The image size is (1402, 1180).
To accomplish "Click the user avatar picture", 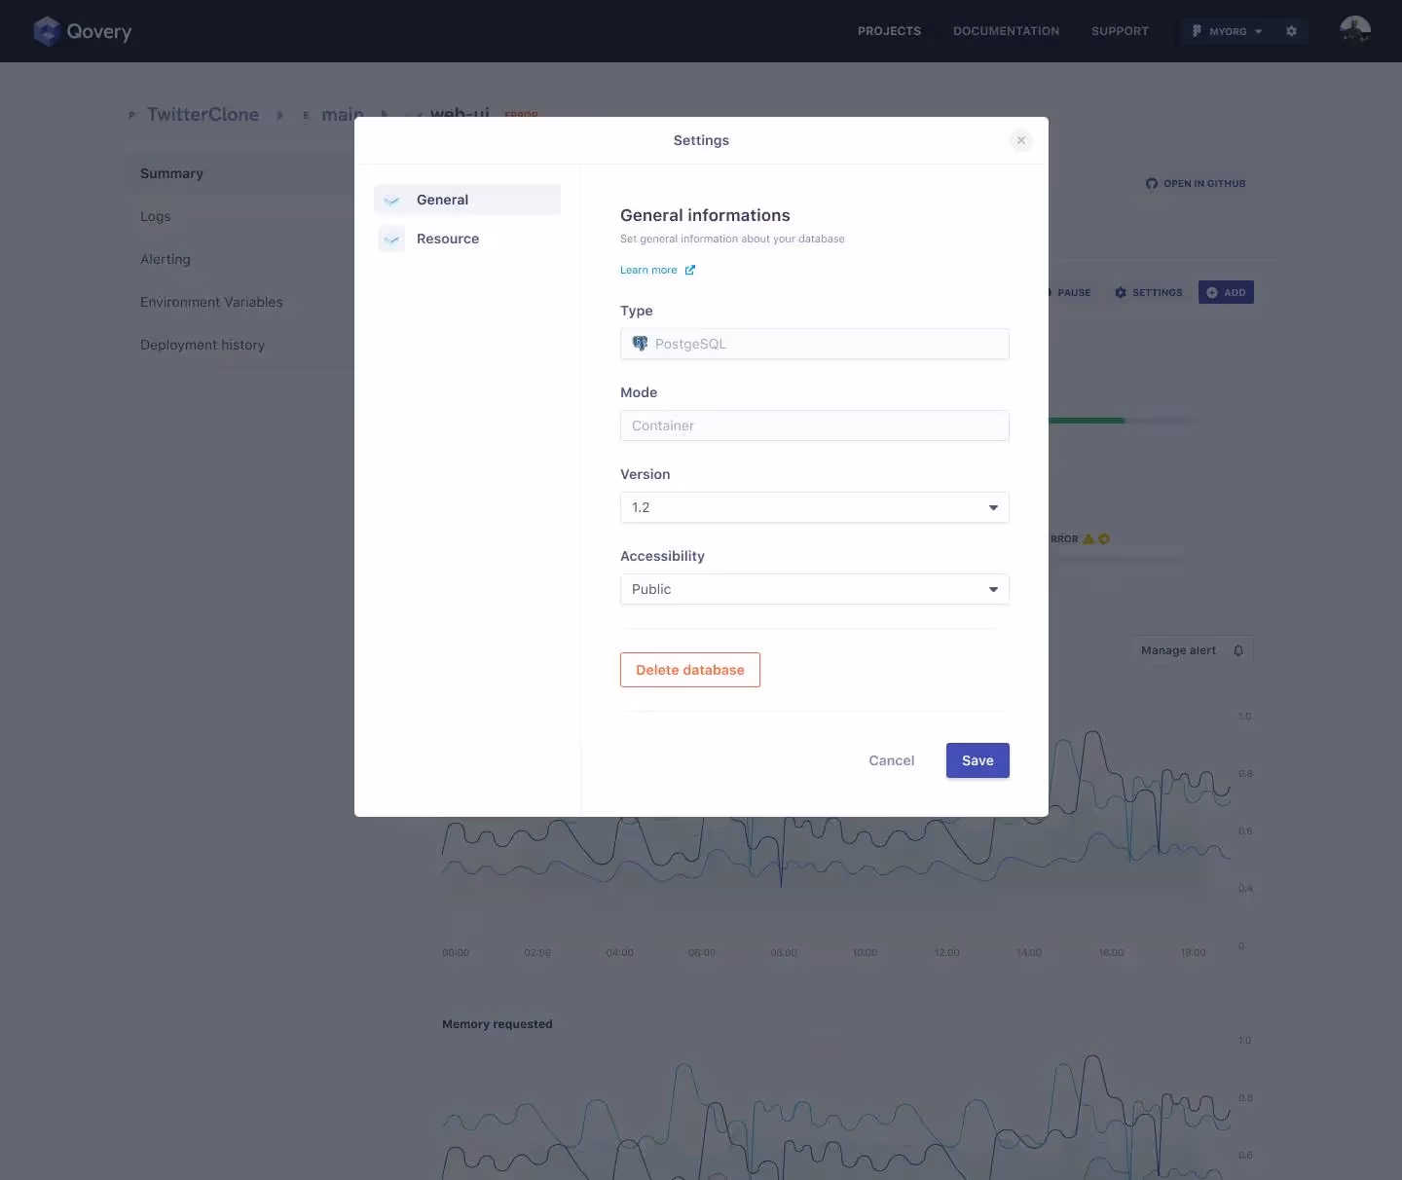I will 1355,30.
